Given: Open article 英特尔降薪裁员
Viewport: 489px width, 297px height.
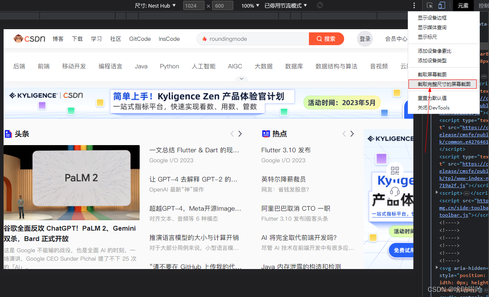Looking at the screenshot, I should coord(283,179).
